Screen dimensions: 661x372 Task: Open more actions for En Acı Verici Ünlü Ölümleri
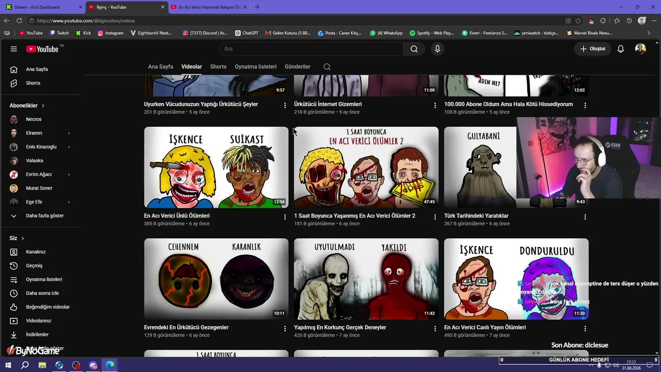[x=285, y=217]
